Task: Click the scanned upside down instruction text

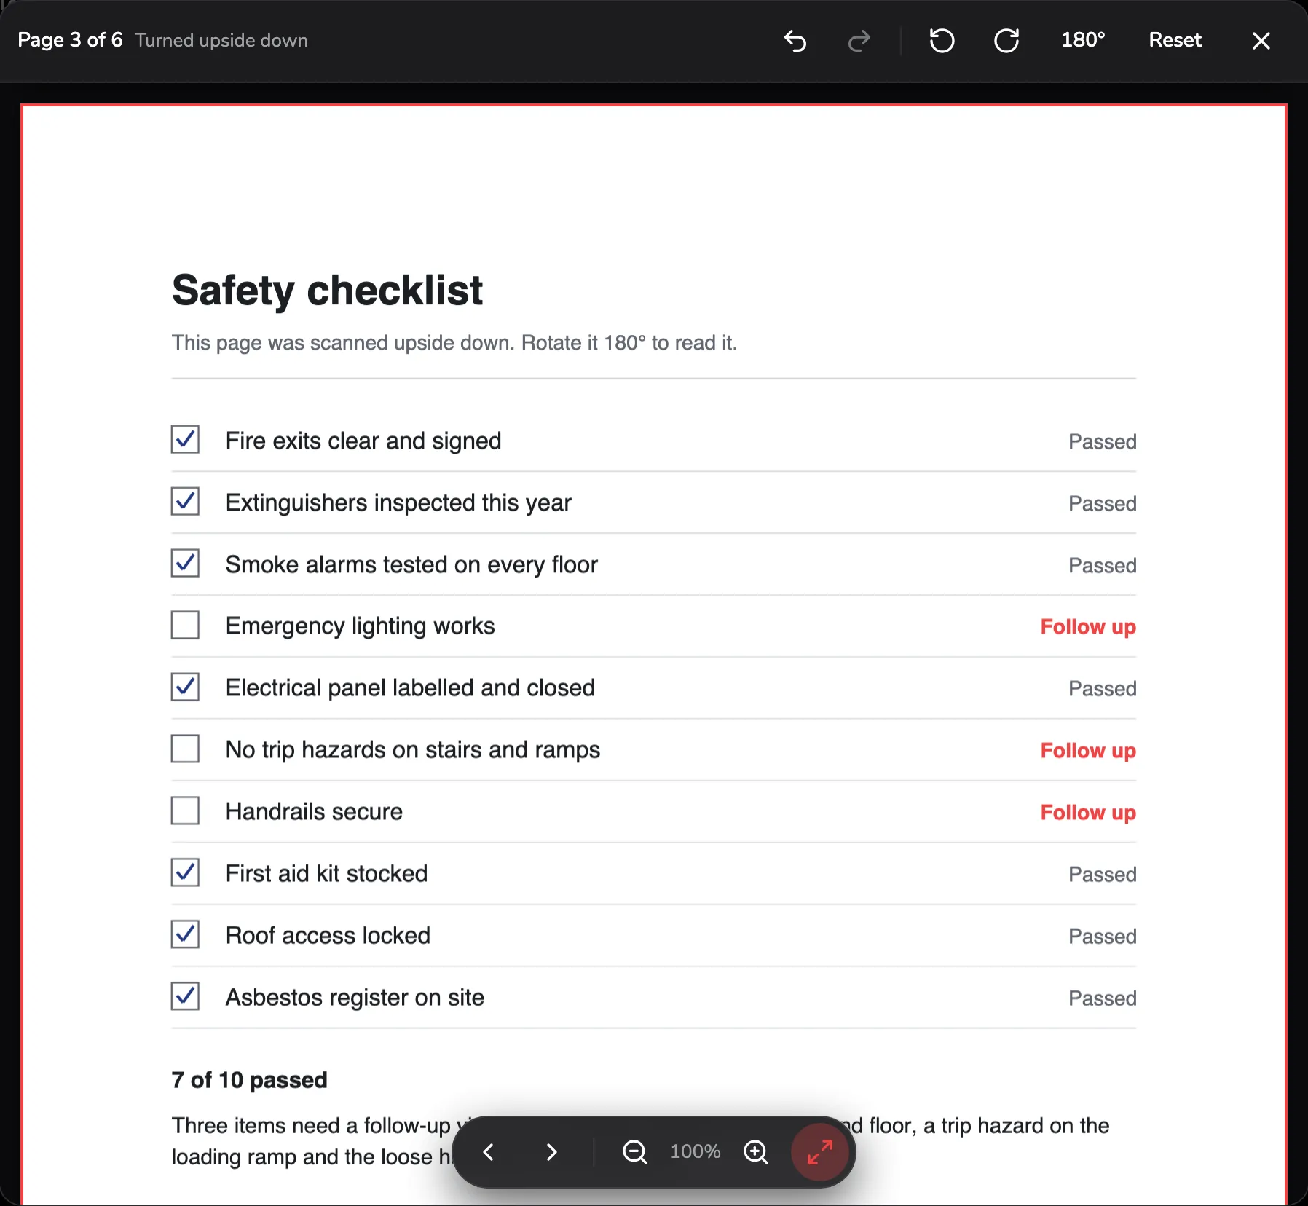Action: click(x=454, y=343)
